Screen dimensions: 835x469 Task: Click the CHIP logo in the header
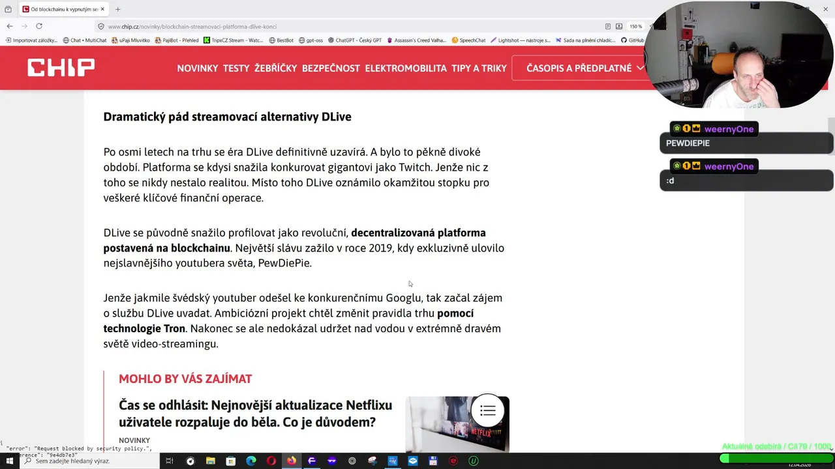61,67
